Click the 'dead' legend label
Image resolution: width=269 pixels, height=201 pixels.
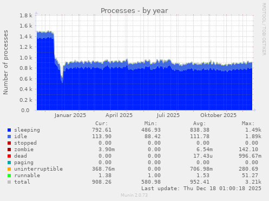pyautogui.click(x=21, y=156)
